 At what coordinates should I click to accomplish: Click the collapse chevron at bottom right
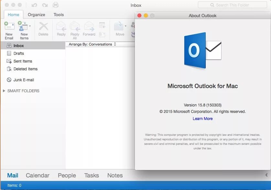click(x=266, y=175)
